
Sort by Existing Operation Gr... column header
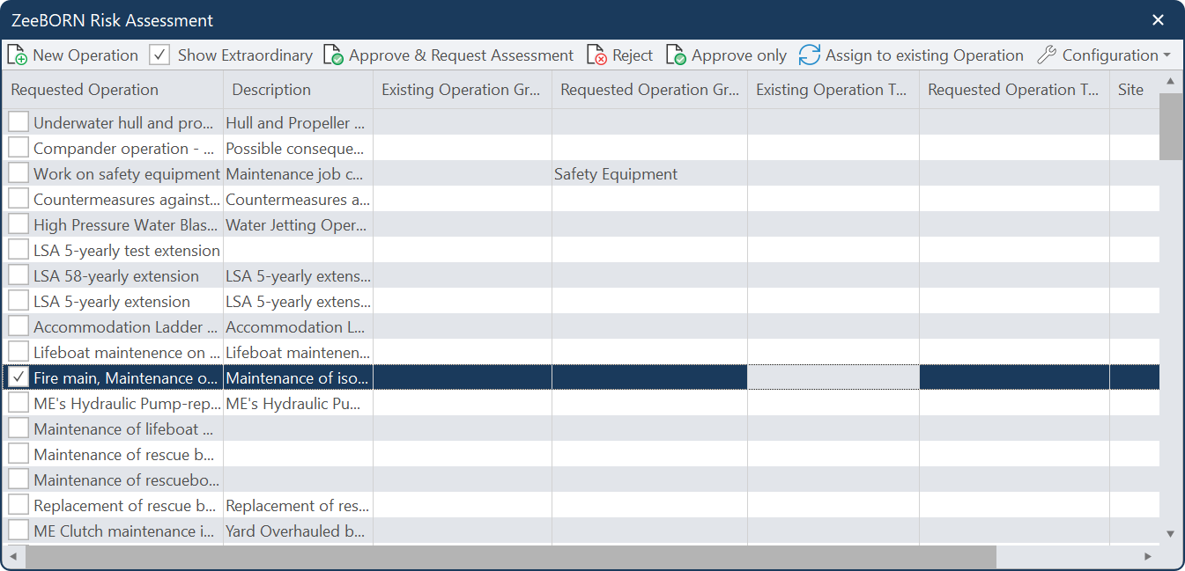(x=463, y=90)
